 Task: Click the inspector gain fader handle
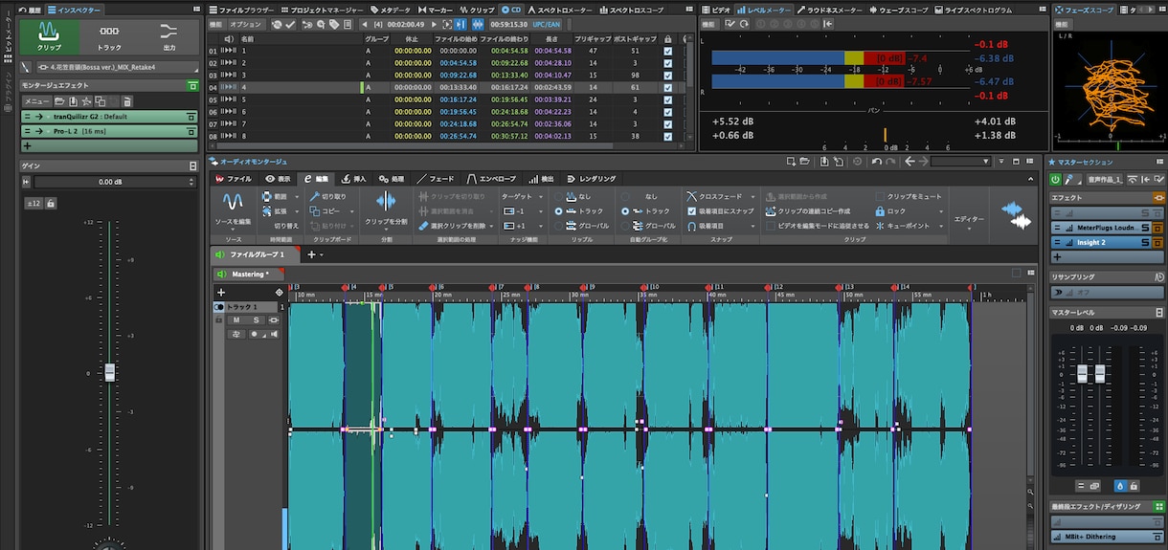(x=109, y=373)
